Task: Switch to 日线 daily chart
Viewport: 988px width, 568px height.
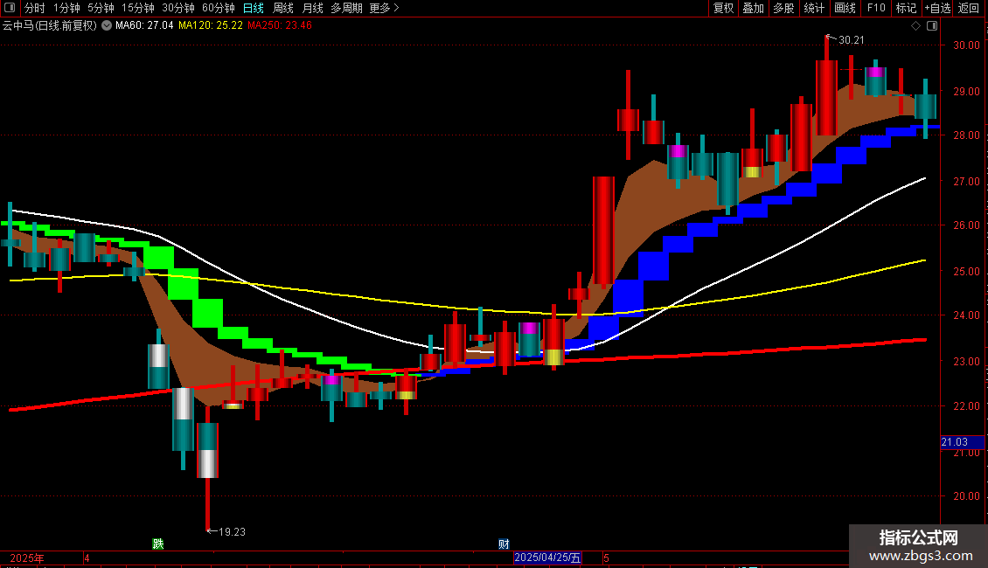Action: coord(254,8)
